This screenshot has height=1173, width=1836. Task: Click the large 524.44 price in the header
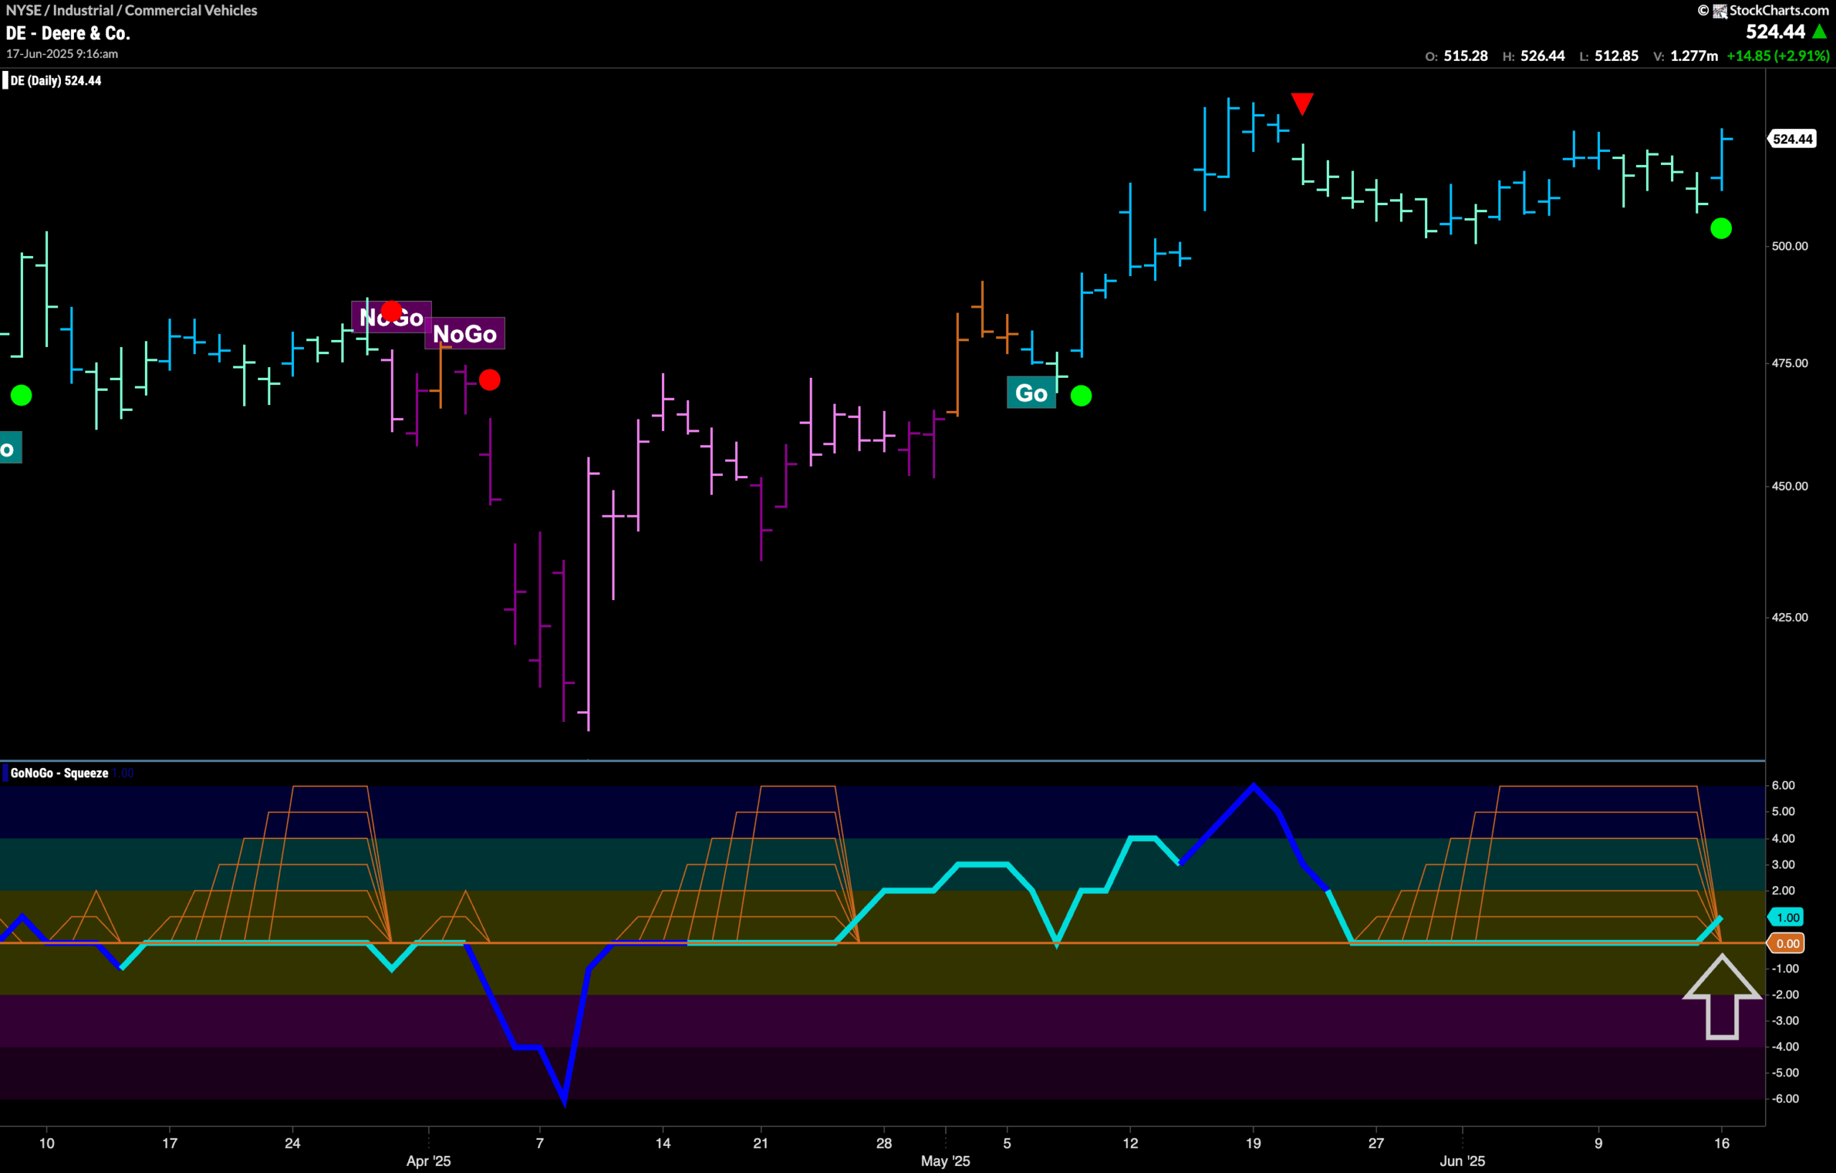(1776, 32)
